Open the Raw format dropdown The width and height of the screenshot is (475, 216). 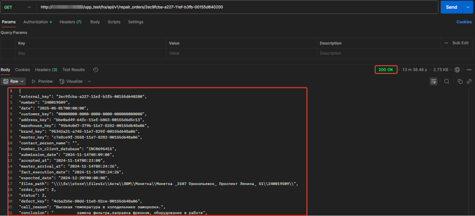pos(14,81)
